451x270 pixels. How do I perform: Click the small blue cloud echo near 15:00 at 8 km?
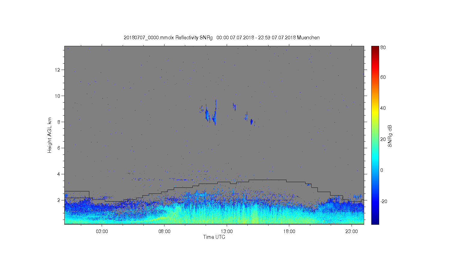pos(251,122)
